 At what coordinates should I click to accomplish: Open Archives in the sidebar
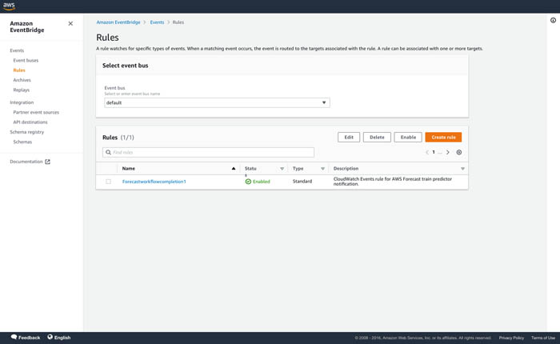[x=22, y=80]
